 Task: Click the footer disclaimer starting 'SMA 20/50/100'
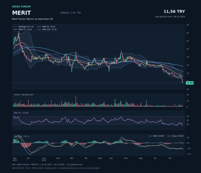[x=56, y=168]
